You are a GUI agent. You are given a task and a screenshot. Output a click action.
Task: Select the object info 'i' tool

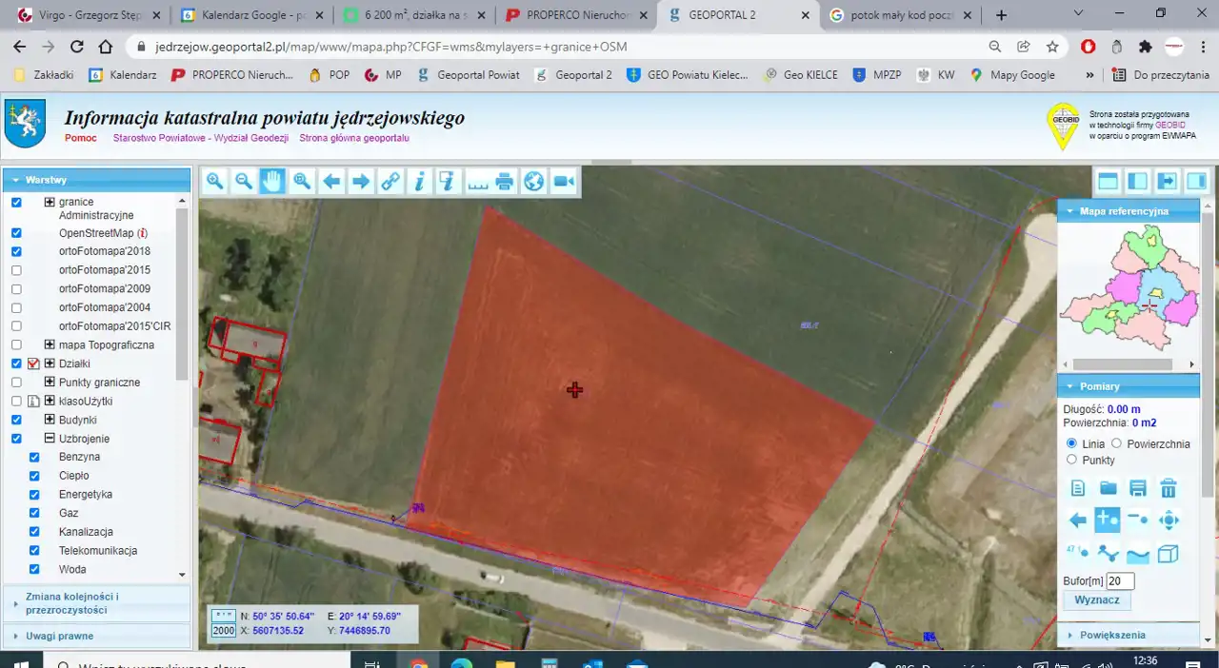pyautogui.click(x=418, y=182)
